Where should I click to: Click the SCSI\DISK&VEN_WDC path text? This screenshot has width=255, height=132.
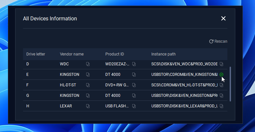[x=184, y=64]
